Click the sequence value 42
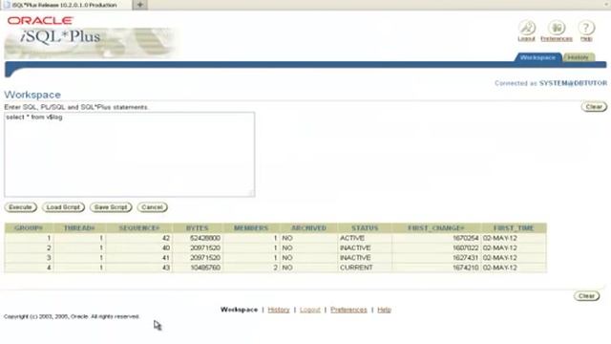611x344 pixels. click(x=166, y=238)
